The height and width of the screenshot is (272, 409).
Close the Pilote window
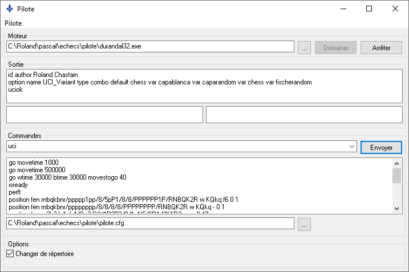click(395, 9)
